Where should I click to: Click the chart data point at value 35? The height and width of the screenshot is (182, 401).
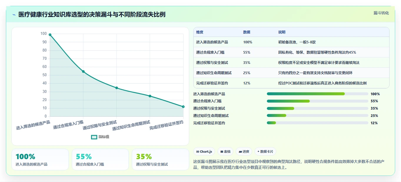[117, 88]
